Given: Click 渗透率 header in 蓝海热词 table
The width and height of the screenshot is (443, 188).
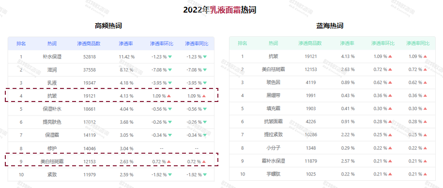Looking at the screenshot, I should (347, 43).
